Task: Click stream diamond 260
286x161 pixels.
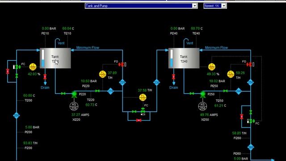Action: 251,147
